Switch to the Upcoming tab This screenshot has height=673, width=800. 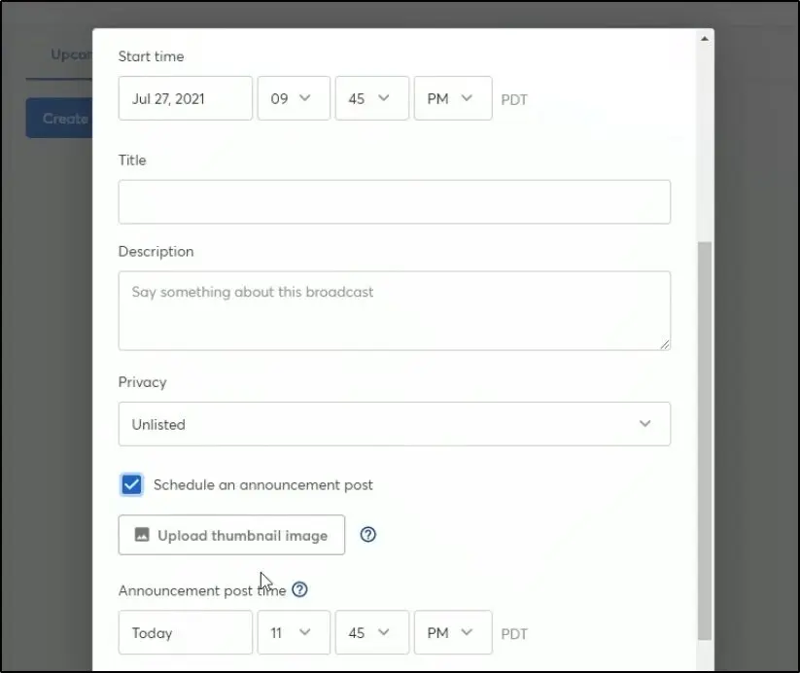tap(68, 54)
